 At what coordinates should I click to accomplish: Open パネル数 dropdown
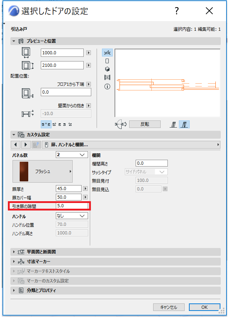point(72,155)
